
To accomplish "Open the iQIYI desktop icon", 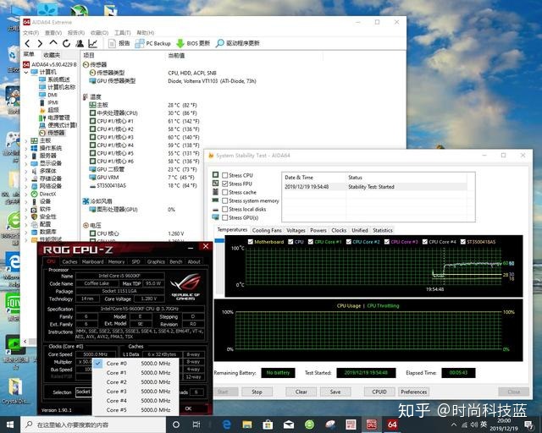I will [14, 305].
